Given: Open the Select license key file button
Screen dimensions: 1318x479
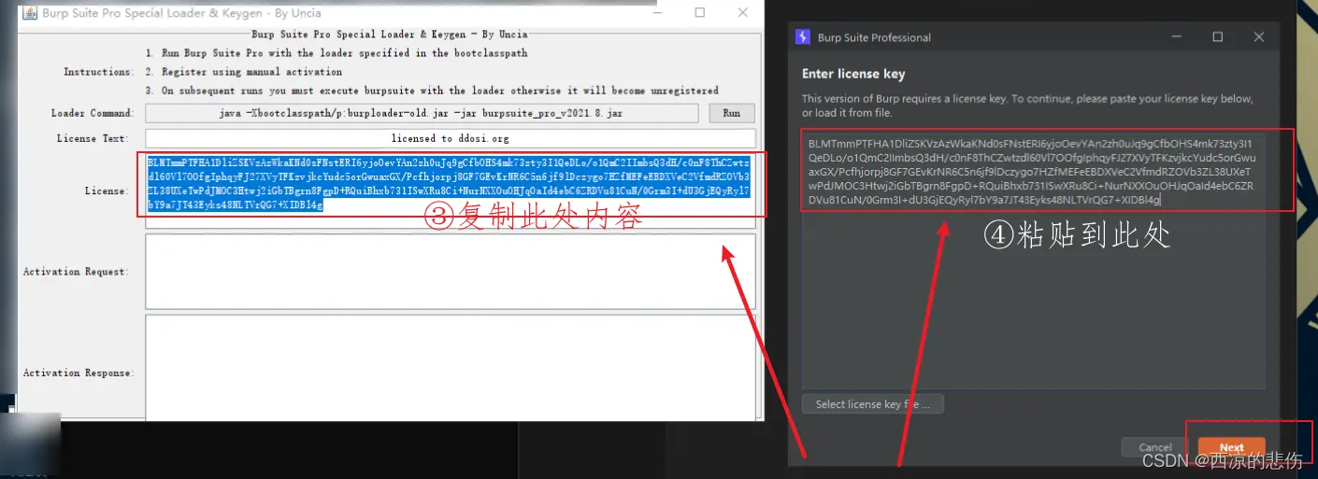Looking at the screenshot, I should click(x=872, y=404).
